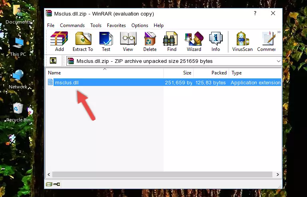Screen dimensions: 307x197
Task: Close the WinRAR window
Action: pos(273,13)
